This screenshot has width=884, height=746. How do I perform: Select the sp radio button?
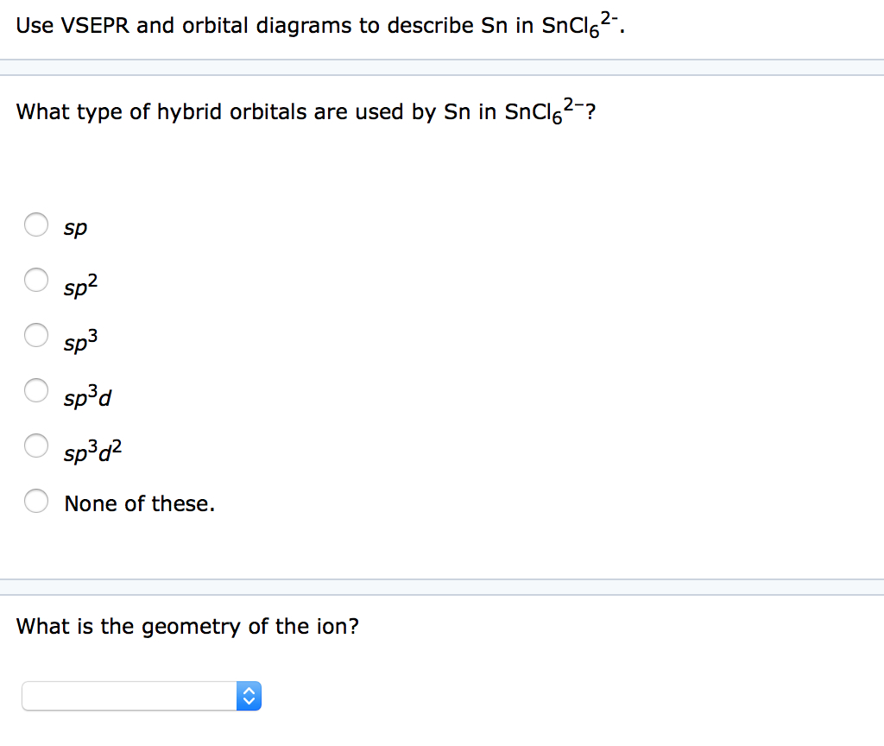(x=36, y=224)
